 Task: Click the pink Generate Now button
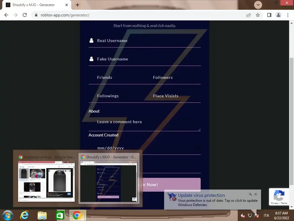coord(172,184)
